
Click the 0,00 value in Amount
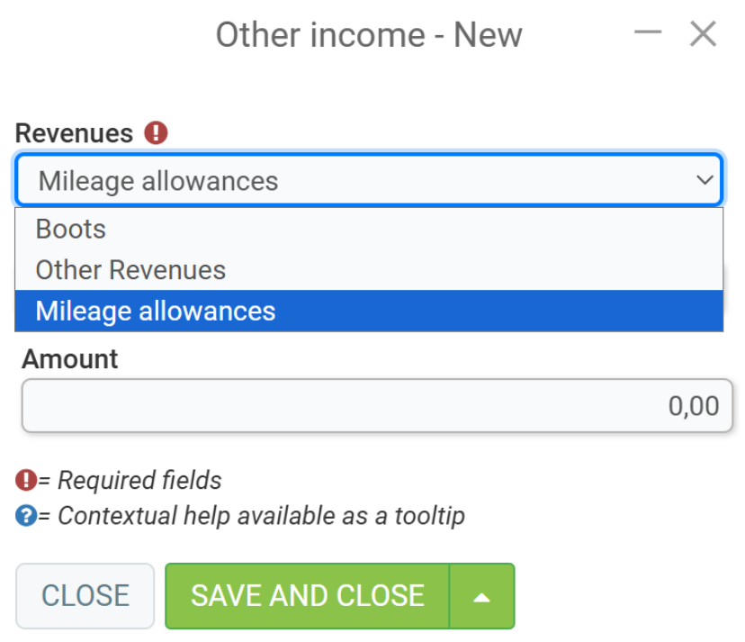tap(694, 406)
